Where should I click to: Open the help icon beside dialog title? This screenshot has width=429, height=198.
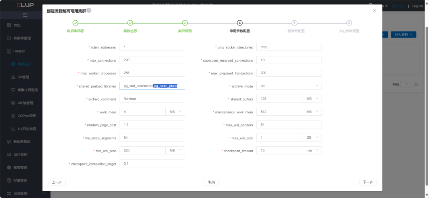pos(89,10)
